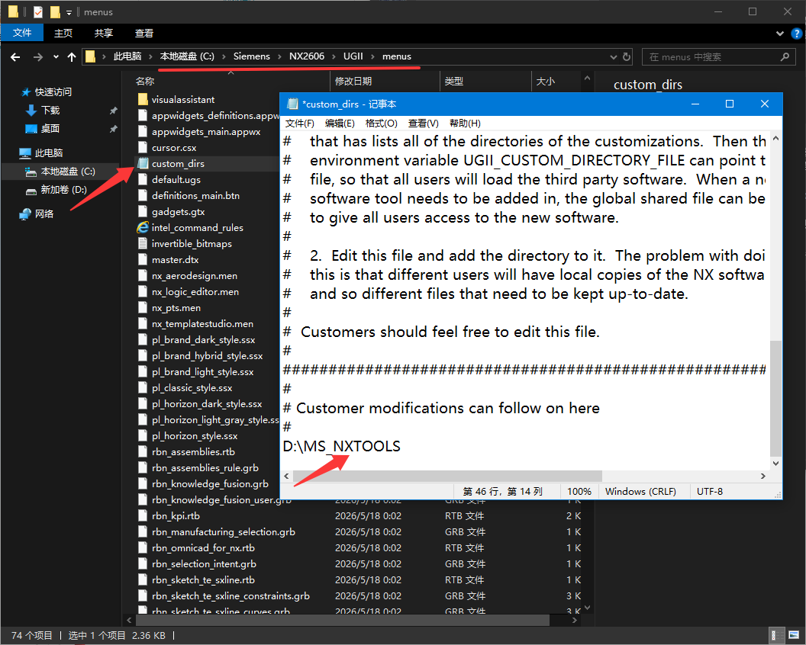Switch to the 查看 ribbon tab
Screen dimensions: 806x645
(144, 33)
